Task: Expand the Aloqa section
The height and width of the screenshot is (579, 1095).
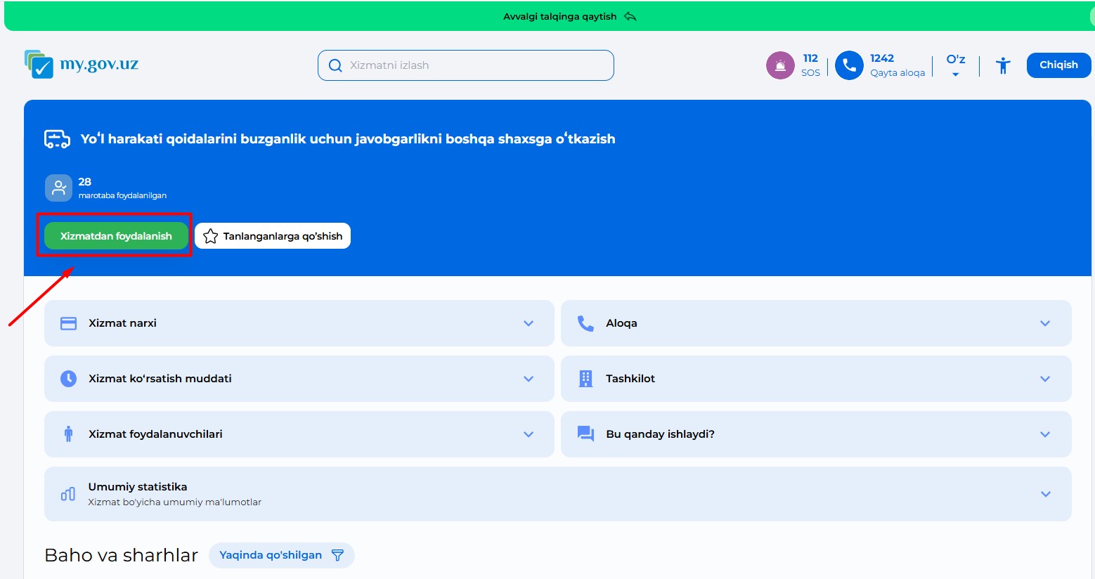Action: [1044, 323]
